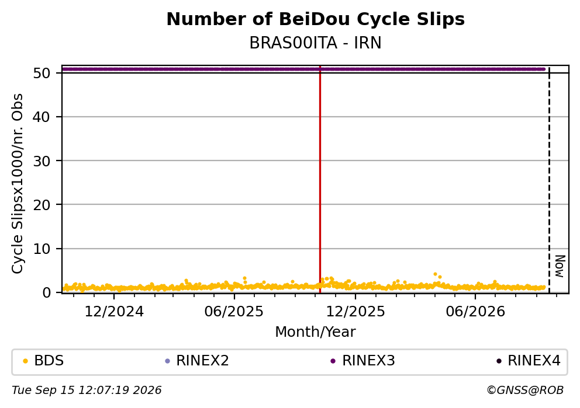Select the RINEX3 legend label
This screenshot has width=580, height=408.
click(x=368, y=361)
